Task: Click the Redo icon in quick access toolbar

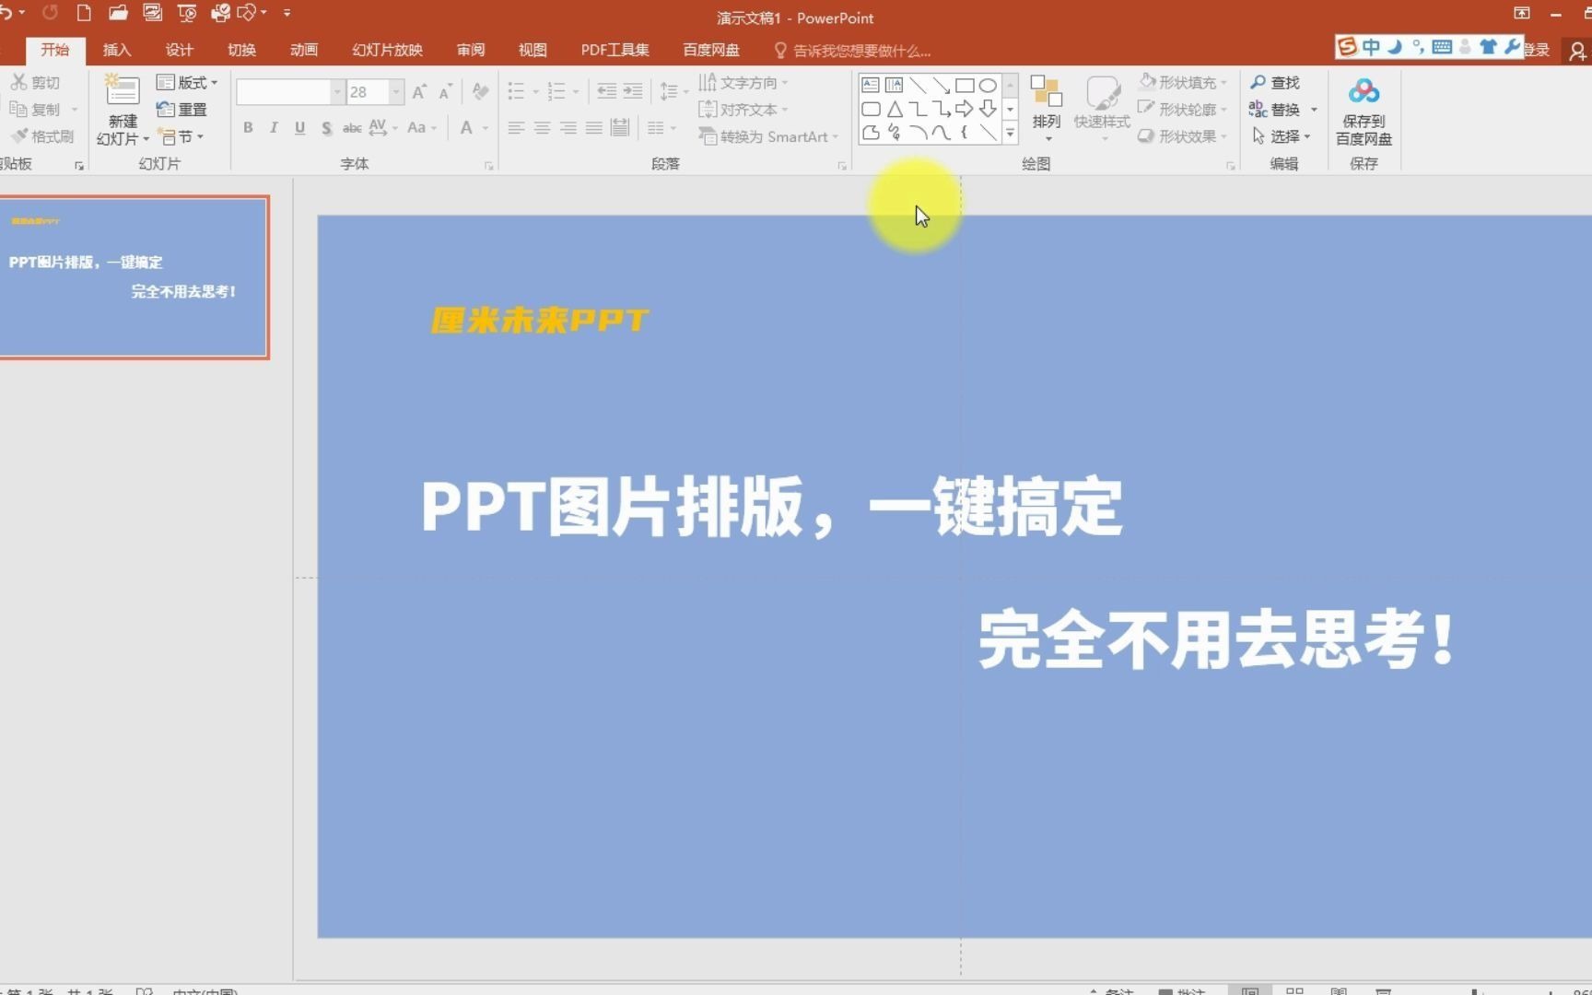Action: [50, 13]
